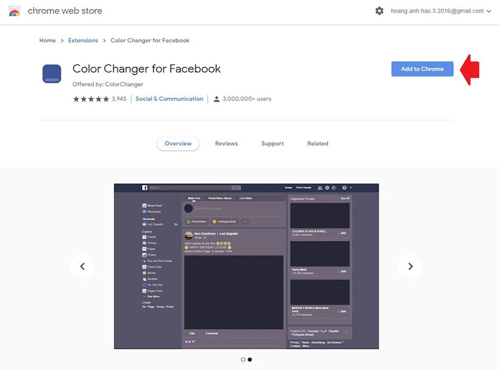Click the Facebook dark theme screenshot preview
The image size is (500, 370).
pos(246,266)
